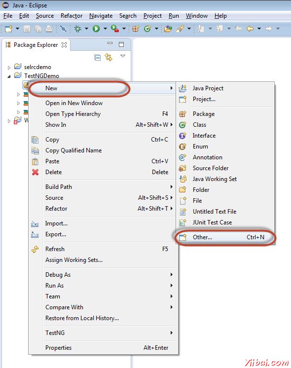Image resolution: width=291 pixels, height=368 pixels.
Task: Click the Print toolbar icon
Action: point(49,29)
